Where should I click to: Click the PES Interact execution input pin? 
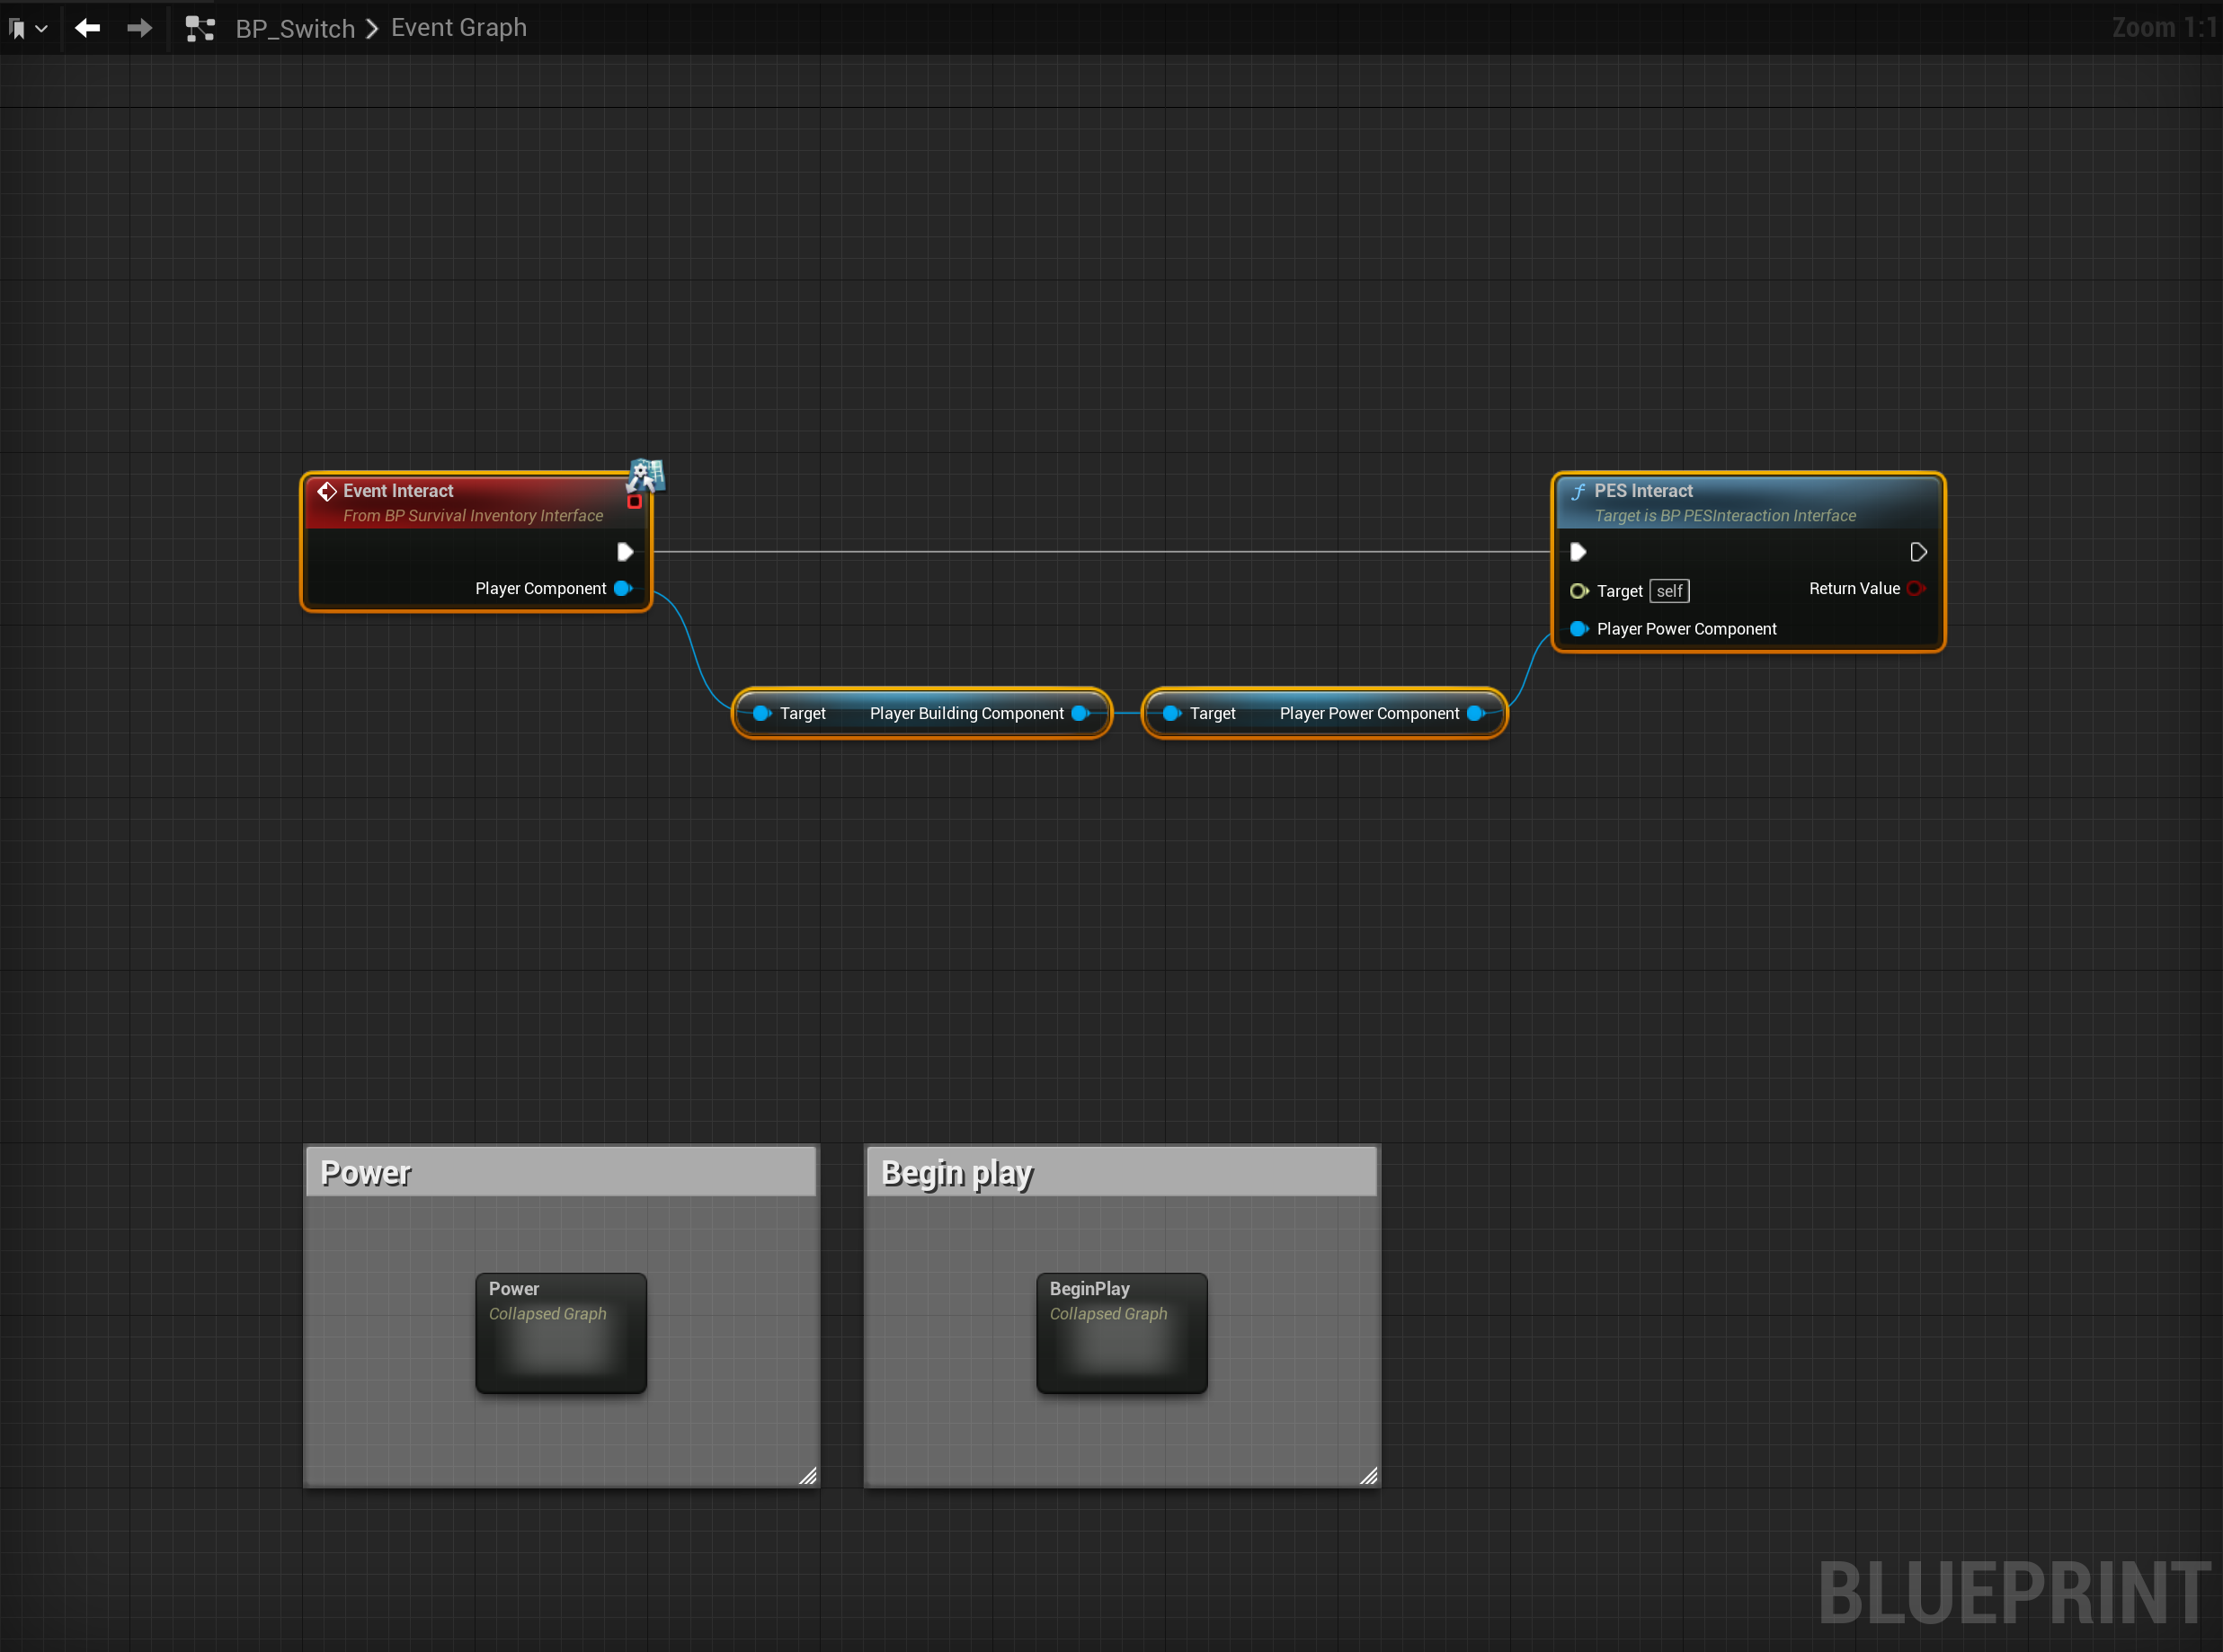click(1578, 552)
